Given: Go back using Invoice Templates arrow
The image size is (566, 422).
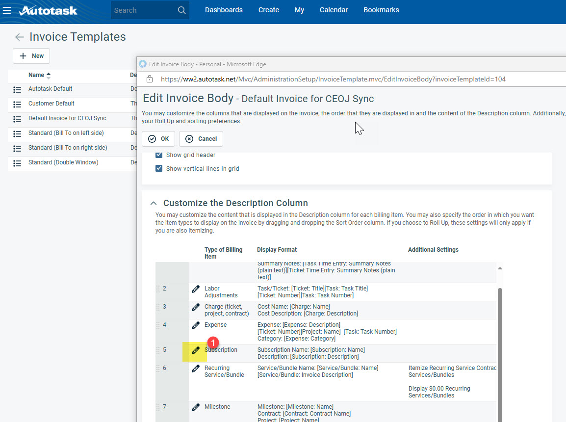Looking at the screenshot, I should click(x=19, y=37).
